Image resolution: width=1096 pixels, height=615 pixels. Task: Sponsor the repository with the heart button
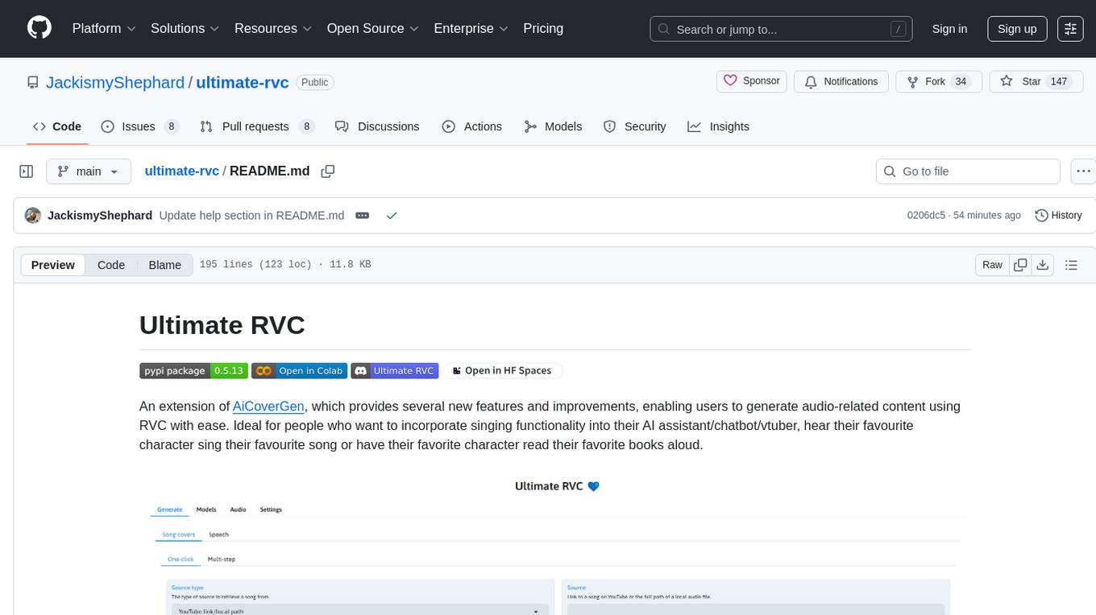[x=751, y=81]
